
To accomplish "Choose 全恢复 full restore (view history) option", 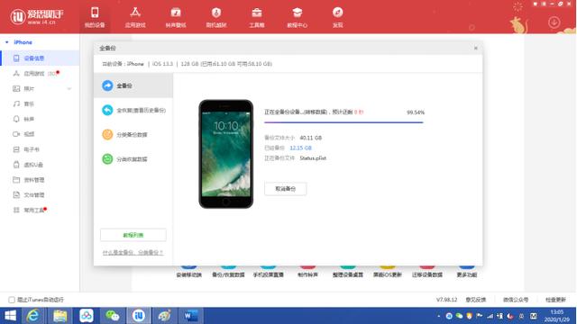I will click(133, 110).
